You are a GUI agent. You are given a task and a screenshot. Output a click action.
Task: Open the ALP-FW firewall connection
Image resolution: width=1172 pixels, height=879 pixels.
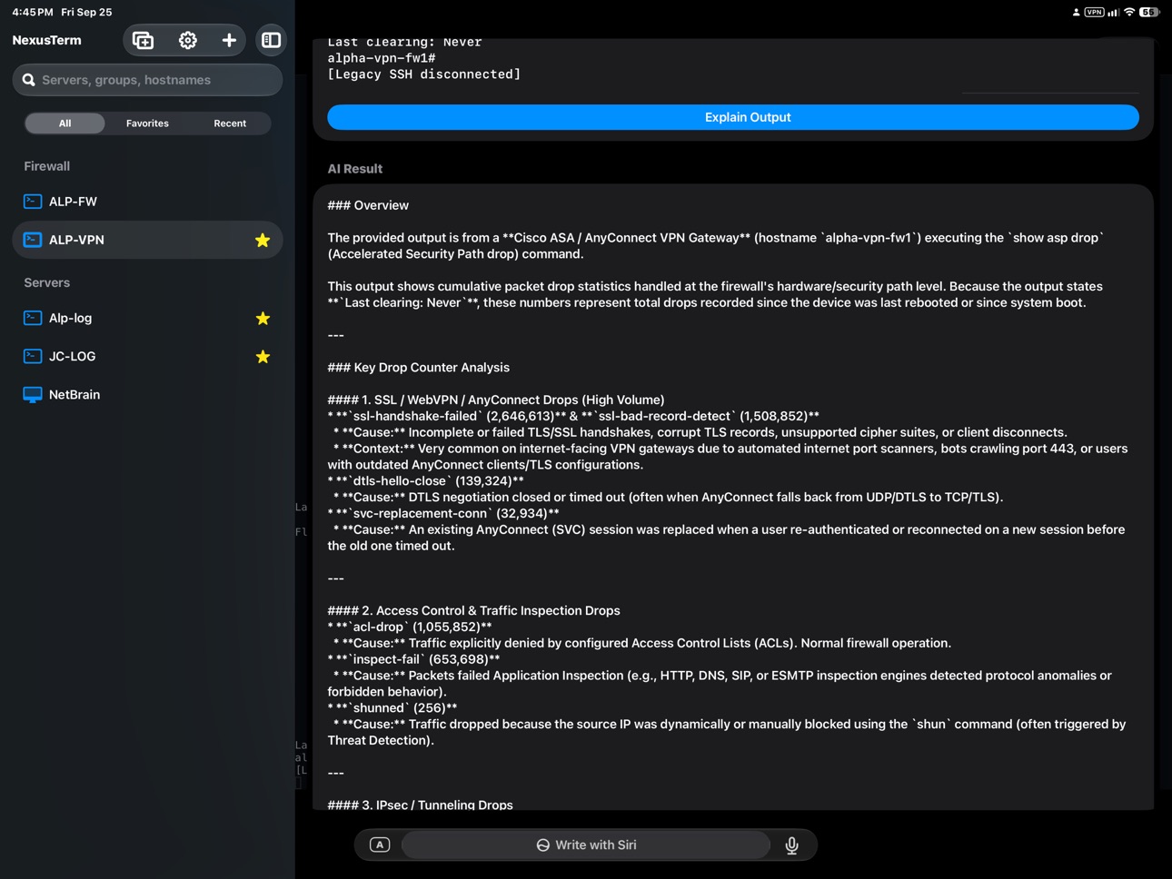(147, 202)
